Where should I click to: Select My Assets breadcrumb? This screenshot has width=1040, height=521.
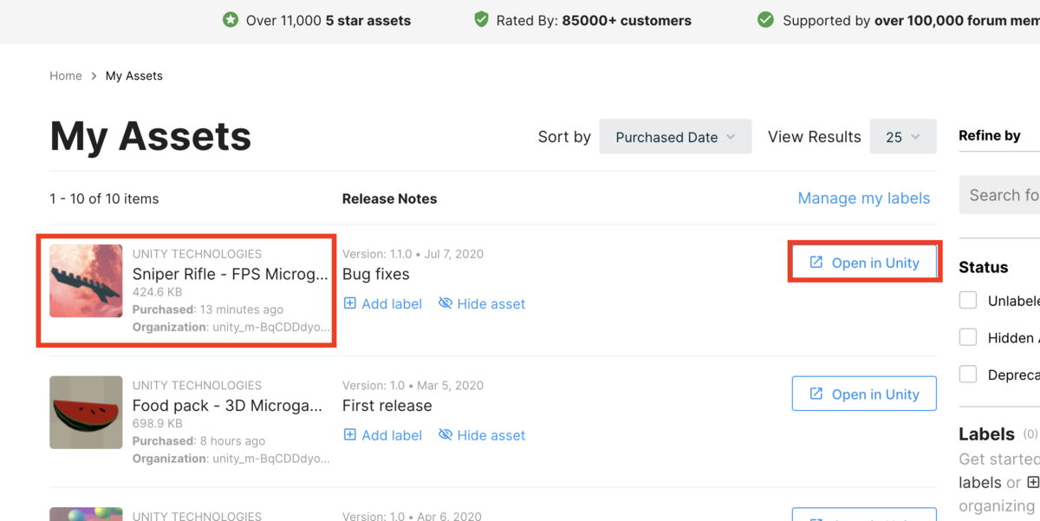134,75
